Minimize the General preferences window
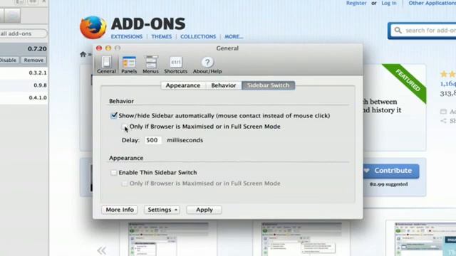Screen dimensions: 456x256 (108, 48)
